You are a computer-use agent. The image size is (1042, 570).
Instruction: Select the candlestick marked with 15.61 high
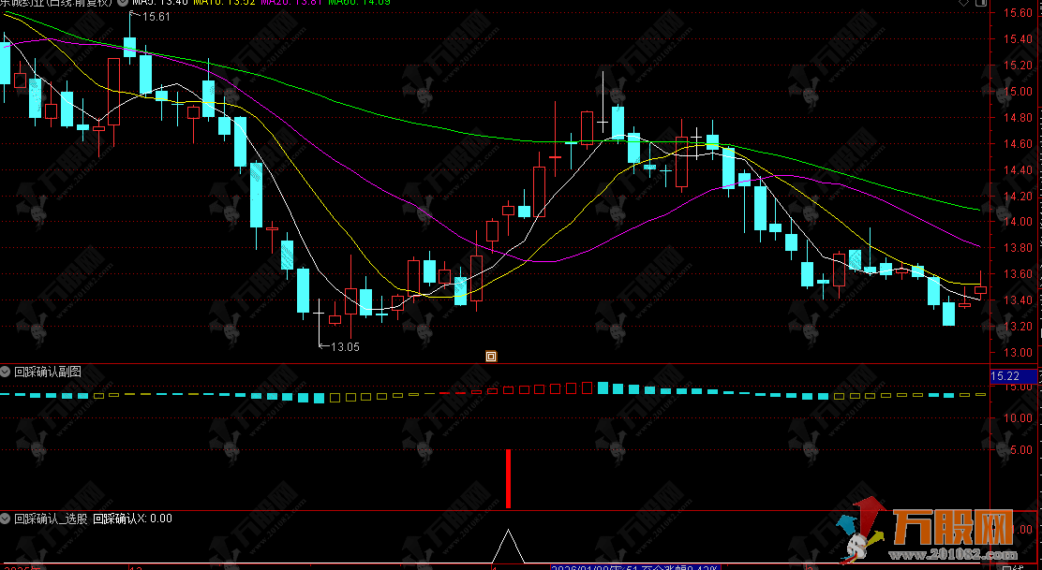(129, 47)
